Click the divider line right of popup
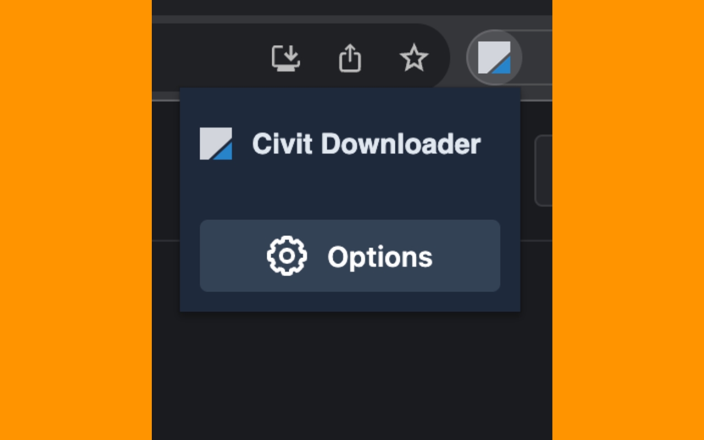This screenshot has height=440, width=704. click(536, 240)
